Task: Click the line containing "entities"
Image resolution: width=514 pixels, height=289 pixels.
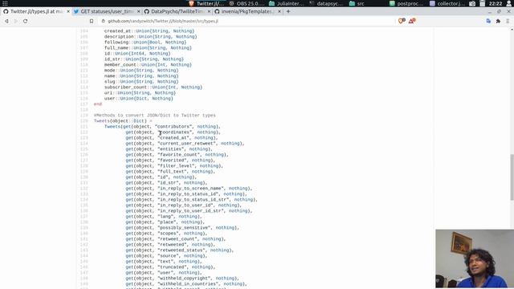Action: point(169,149)
